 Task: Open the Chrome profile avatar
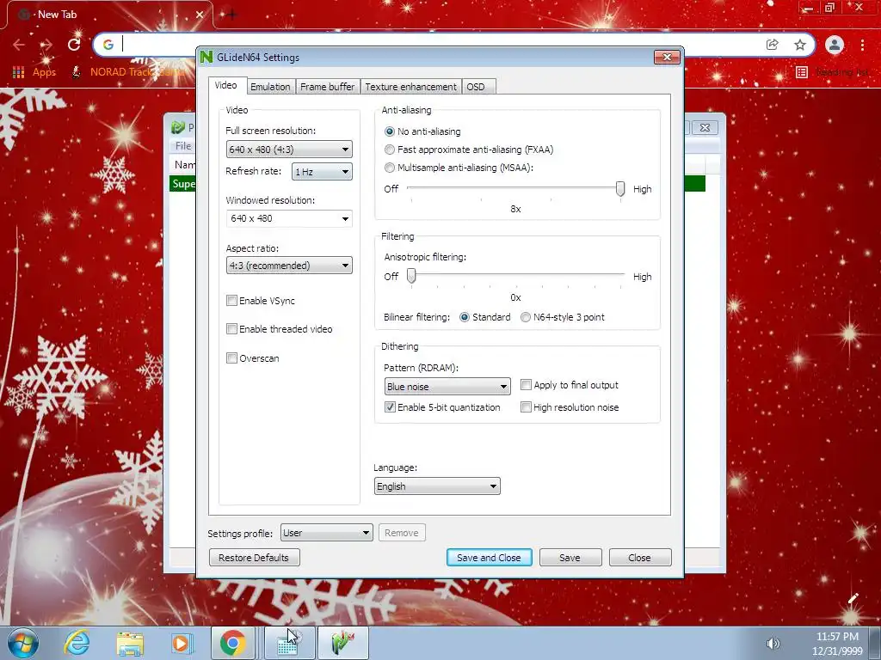(x=835, y=45)
